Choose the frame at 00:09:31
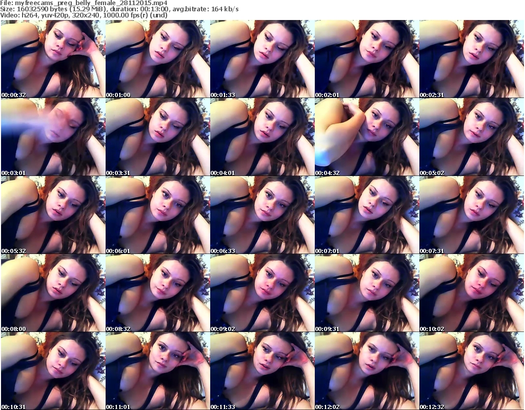The width and height of the screenshot is (525, 410). click(x=367, y=293)
